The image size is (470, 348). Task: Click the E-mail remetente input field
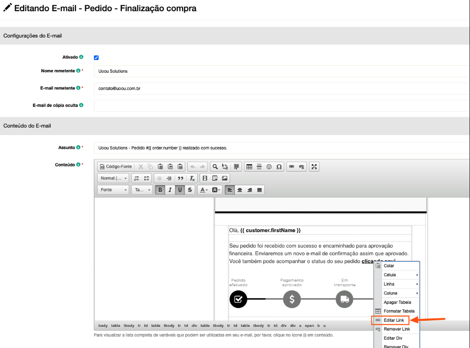pyautogui.click(x=282, y=89)
